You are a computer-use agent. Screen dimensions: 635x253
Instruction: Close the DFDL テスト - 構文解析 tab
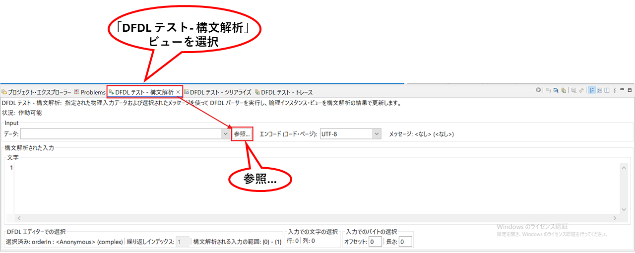(x=178, y=92)
